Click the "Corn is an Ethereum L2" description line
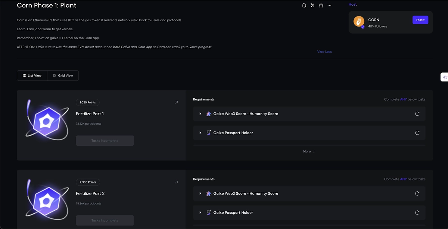Image resolution: width=448 pixels, height=229 pixels. point(99,20)
